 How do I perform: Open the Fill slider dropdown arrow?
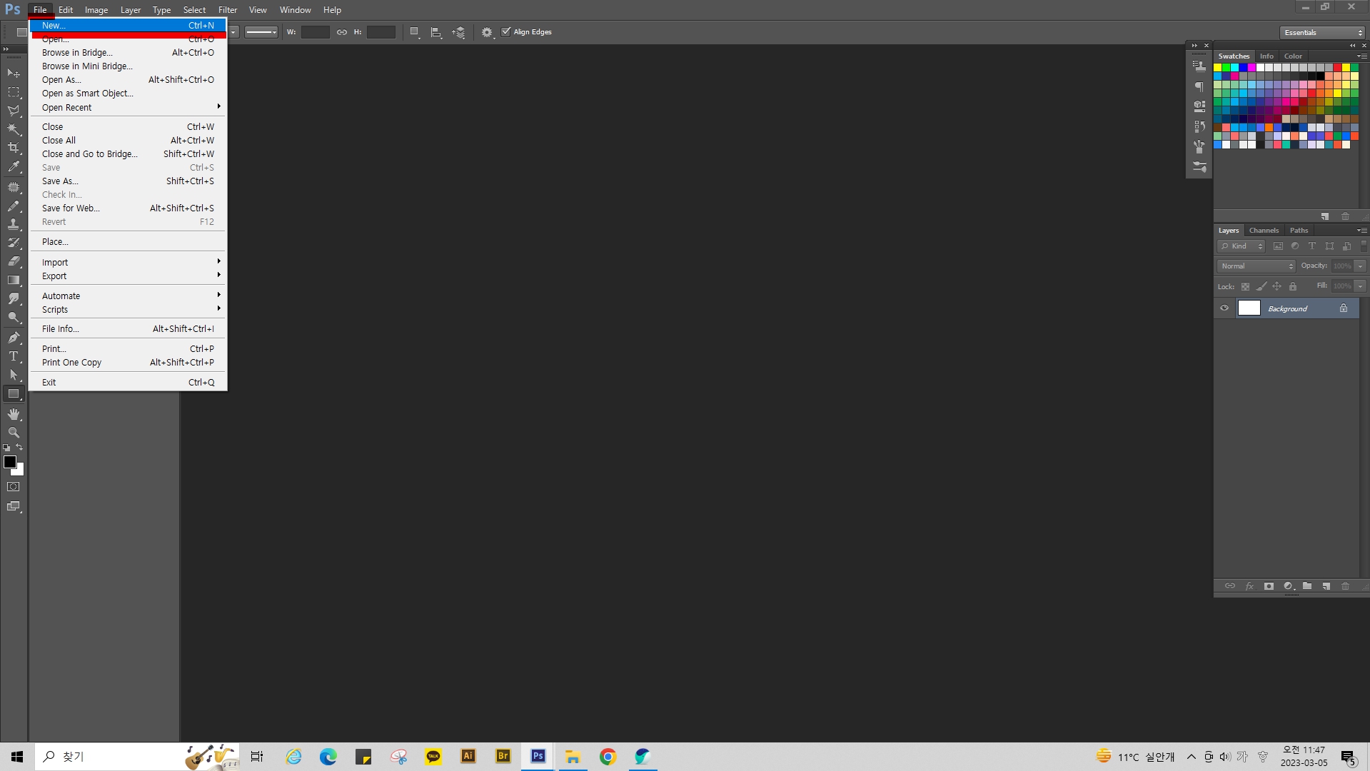click(1361, 286)
